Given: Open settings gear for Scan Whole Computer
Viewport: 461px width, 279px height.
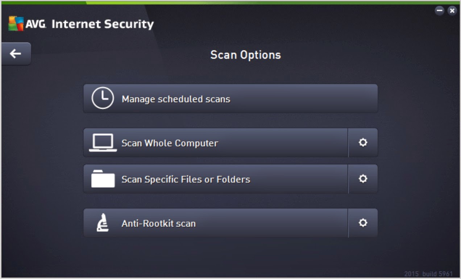Looking at the screenshot, I should [363, 143].
